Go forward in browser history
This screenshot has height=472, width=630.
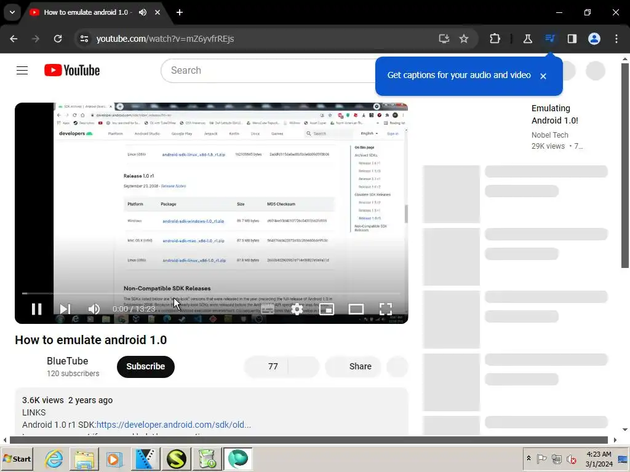[x=36, y=39]
